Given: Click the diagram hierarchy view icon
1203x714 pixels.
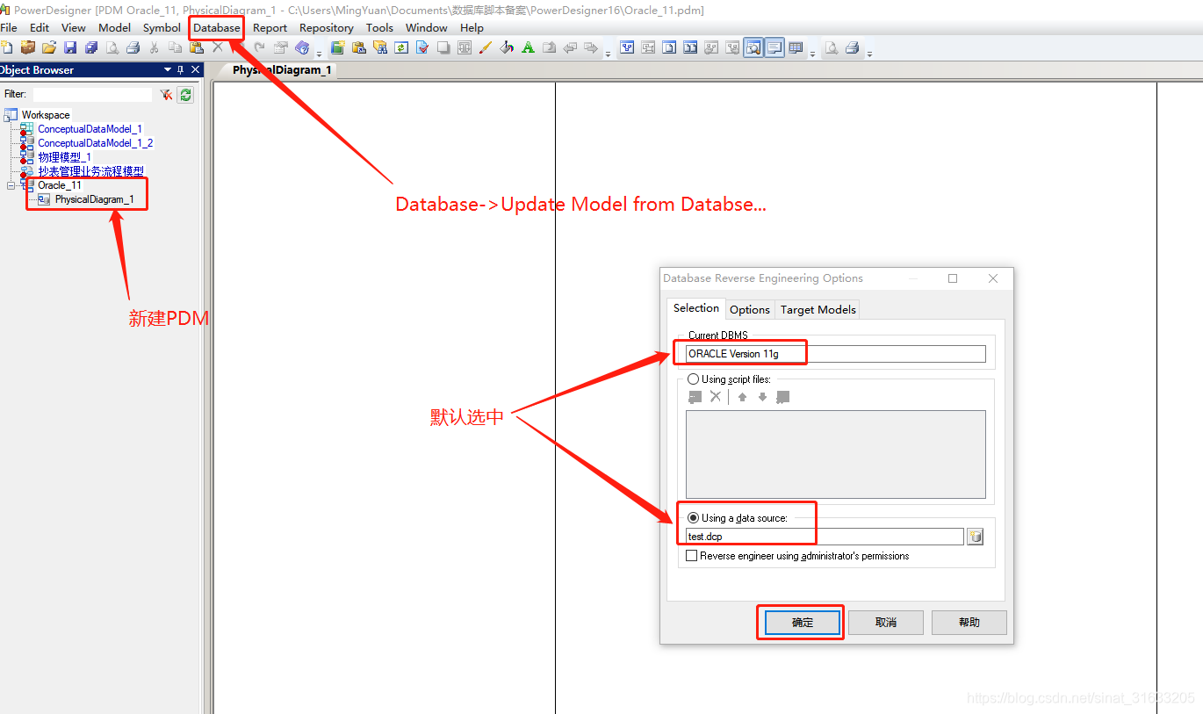Looking at the screenshot, I should 626,47.
